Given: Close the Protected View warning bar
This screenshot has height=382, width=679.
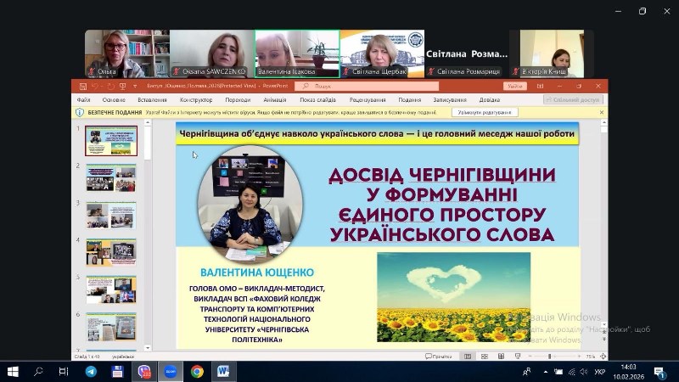Looking at the screenshot, I should pos(602,112).
